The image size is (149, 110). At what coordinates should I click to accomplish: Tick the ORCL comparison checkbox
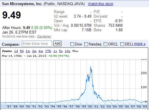(105, 44)
